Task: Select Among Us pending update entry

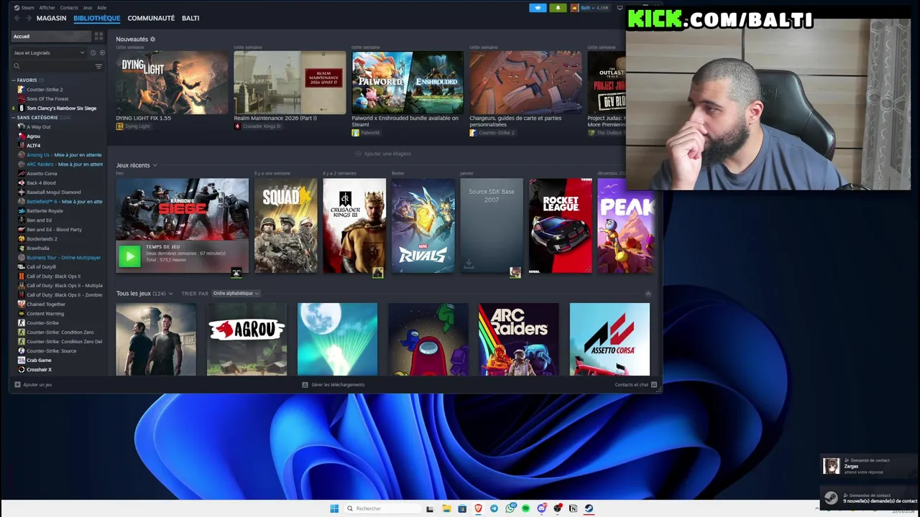Action: [x=61, y=155]
